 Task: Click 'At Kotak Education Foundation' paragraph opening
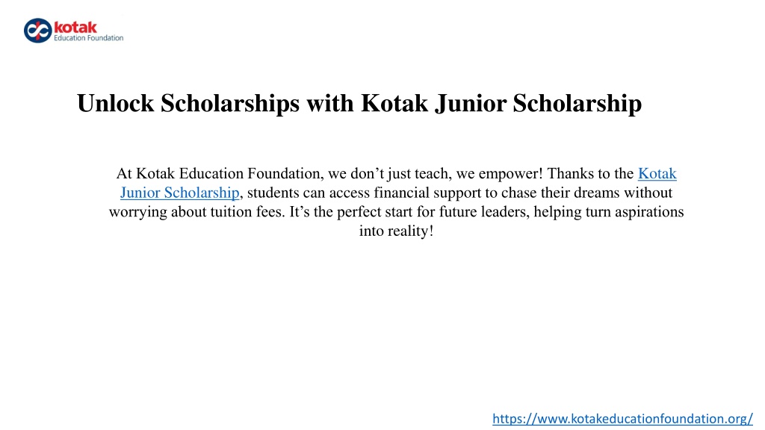click(219, 173)
